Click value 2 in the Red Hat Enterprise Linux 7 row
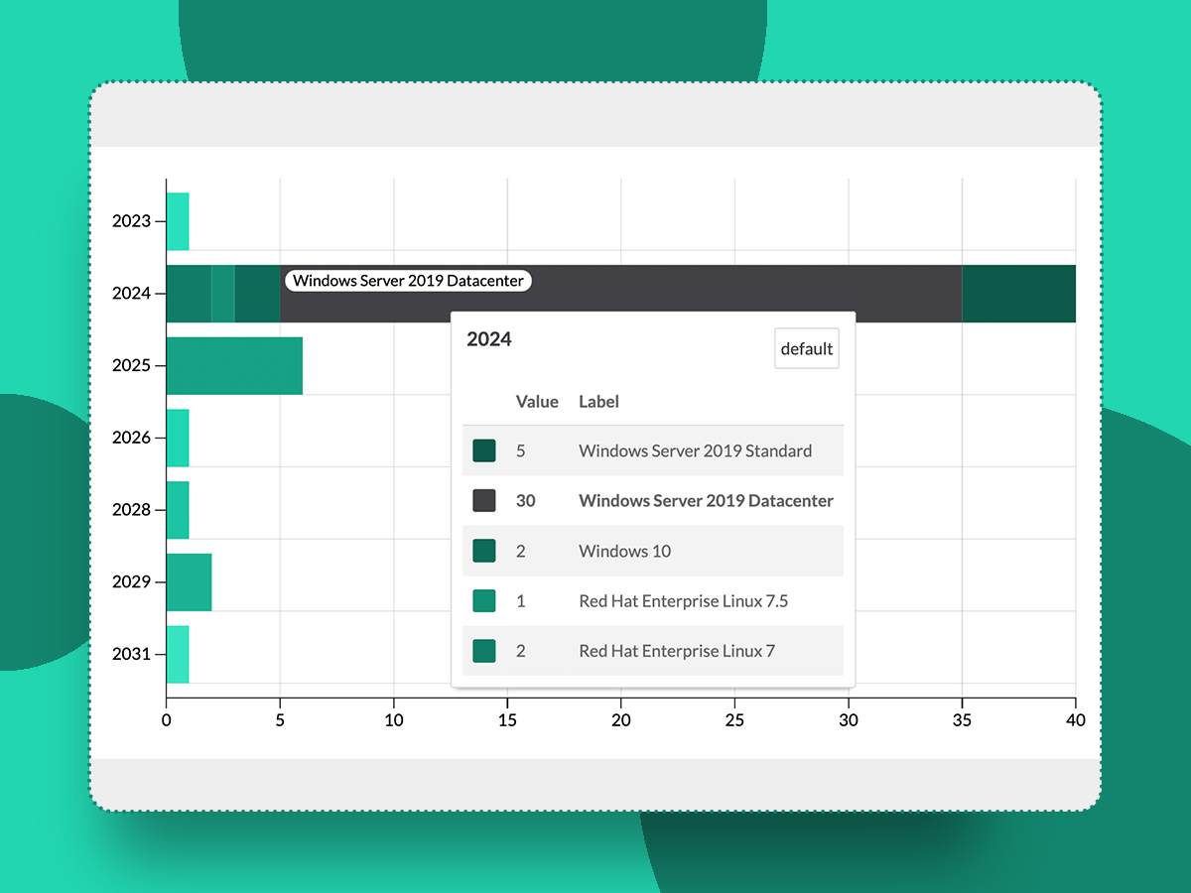The width and height of the screenshot is (1191, 893). point(521,651)
